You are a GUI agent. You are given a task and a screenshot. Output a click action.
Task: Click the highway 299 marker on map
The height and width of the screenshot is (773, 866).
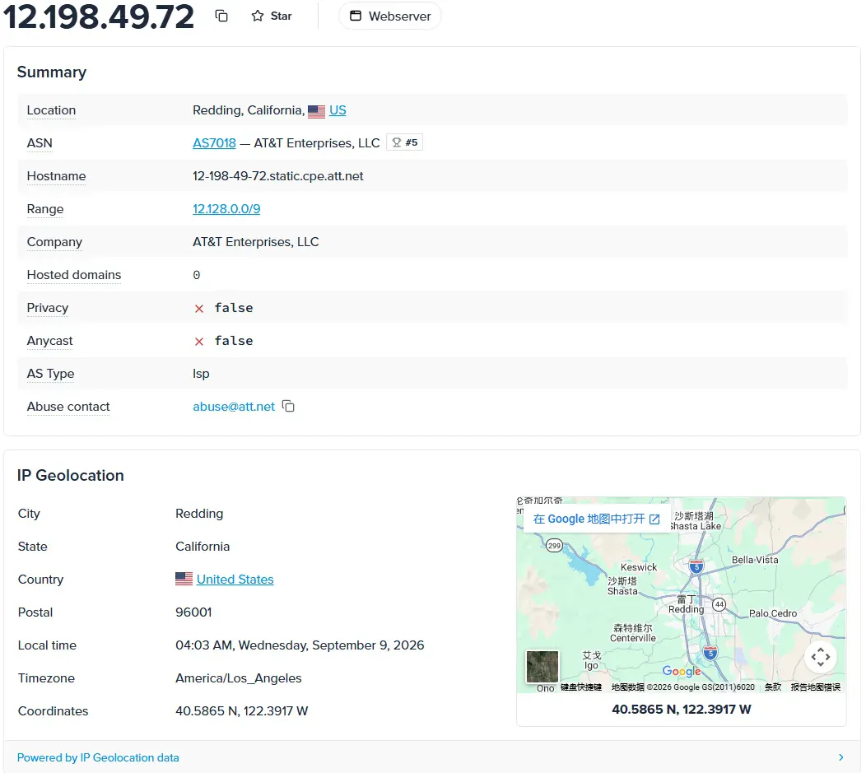click(x=554, y=546)
